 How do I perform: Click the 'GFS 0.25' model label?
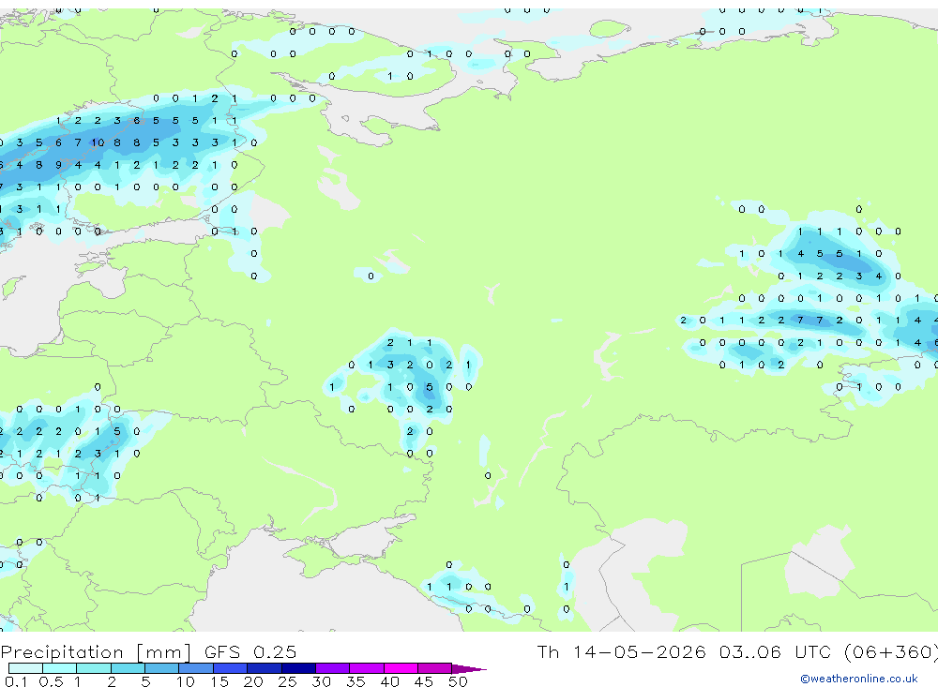point(250,651)
